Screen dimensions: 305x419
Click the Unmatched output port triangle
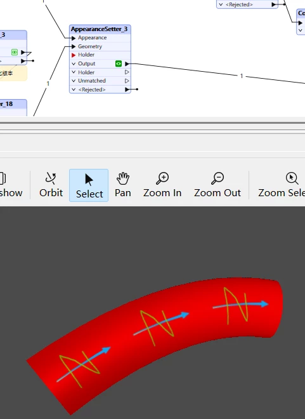tap(127, 81)
